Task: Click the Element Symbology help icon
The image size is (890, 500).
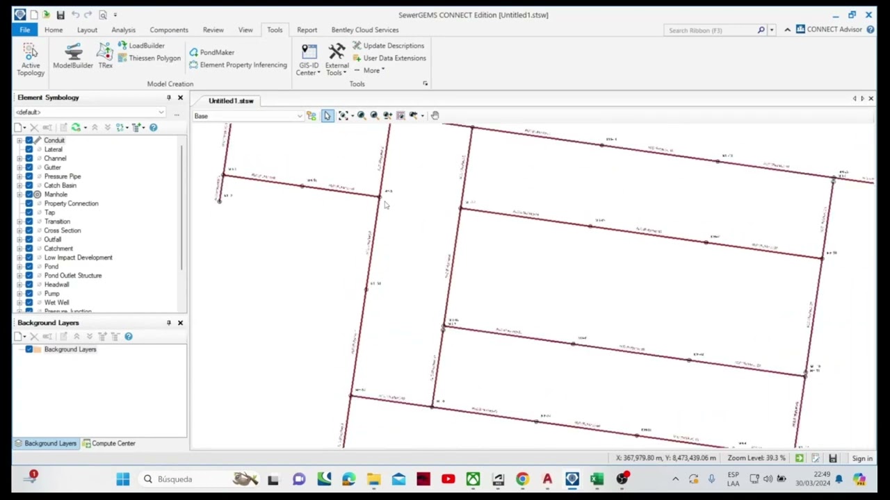Action: pyautogui.click(x=153, y=128)
